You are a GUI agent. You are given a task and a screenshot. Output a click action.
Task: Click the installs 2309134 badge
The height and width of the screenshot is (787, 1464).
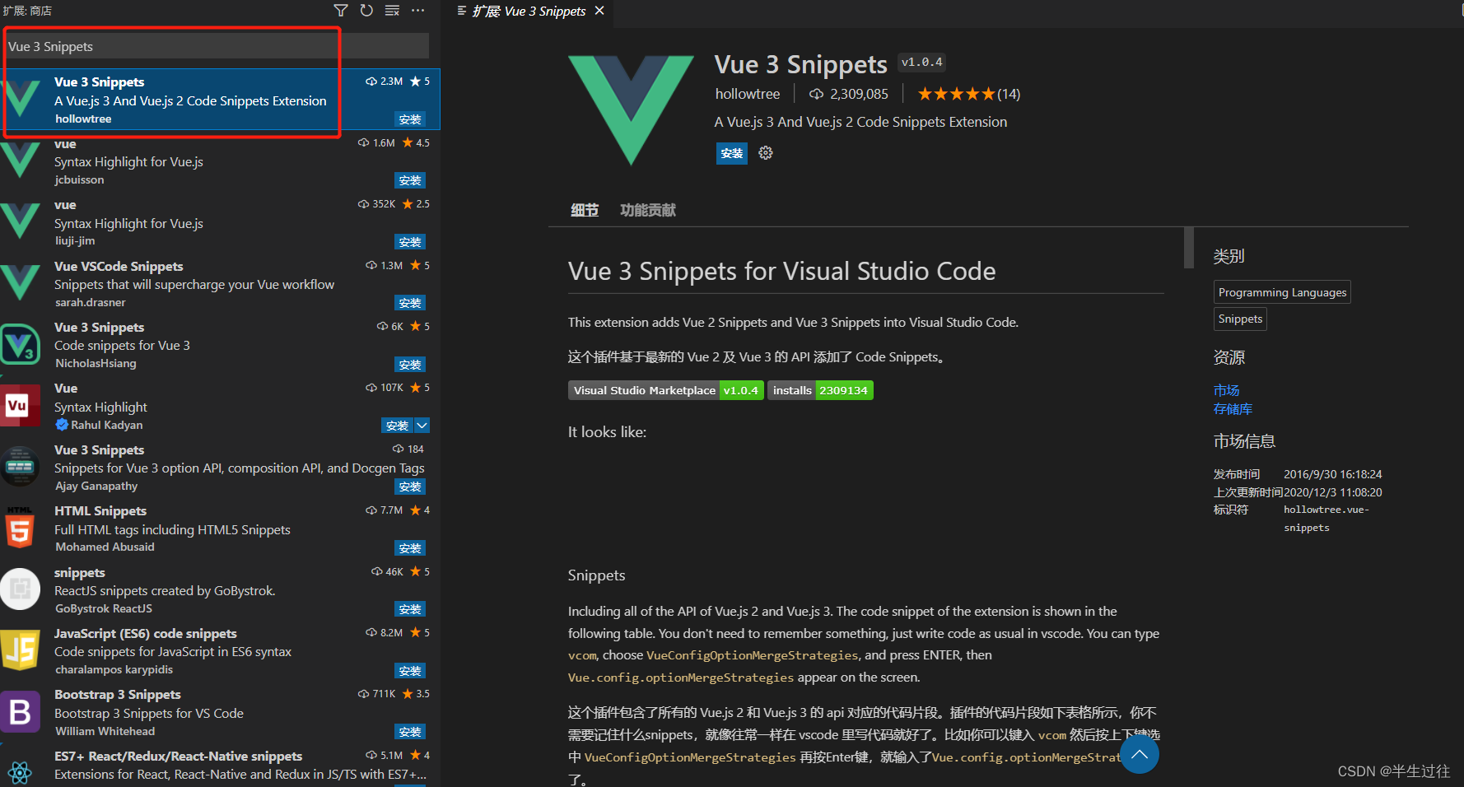tap(820, 390)
